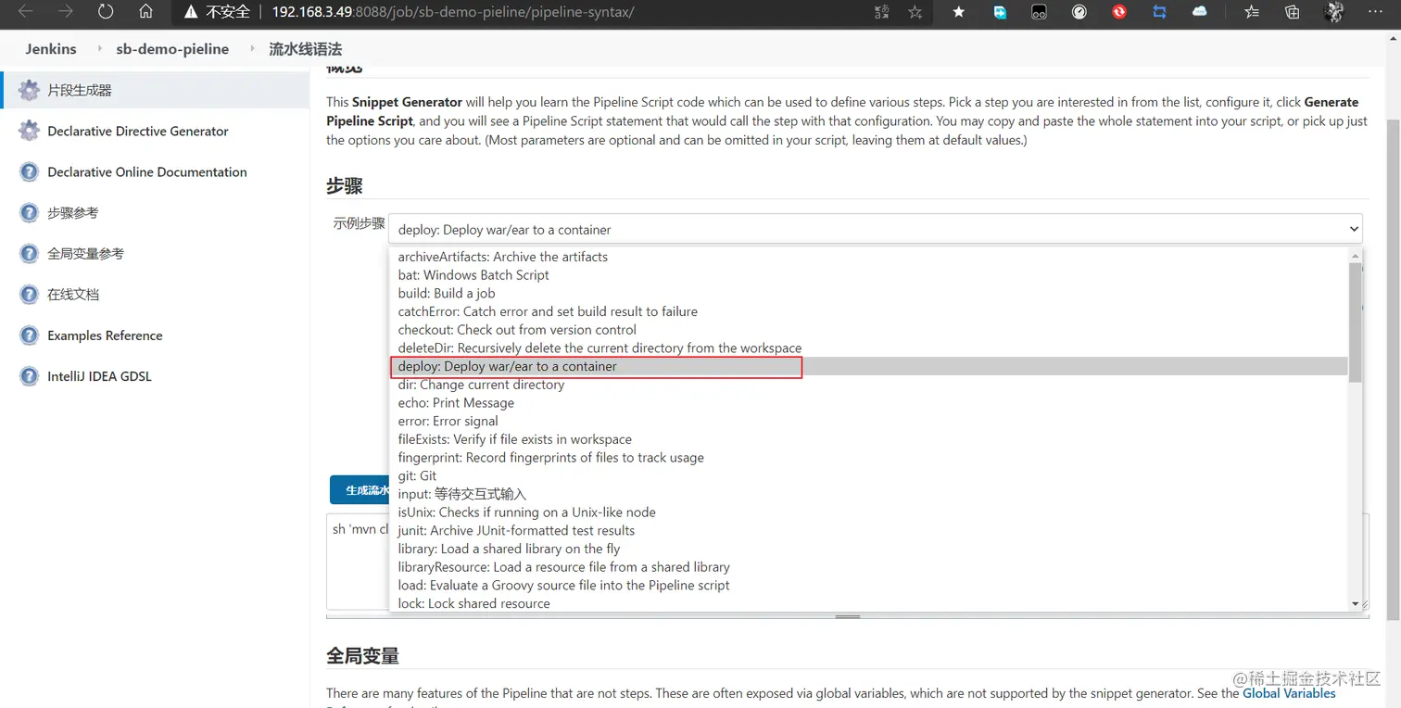This screenshot has height=708, width=1401.
Task: Reload the page with the refresh icon
Action: click(x=106, y=12)
